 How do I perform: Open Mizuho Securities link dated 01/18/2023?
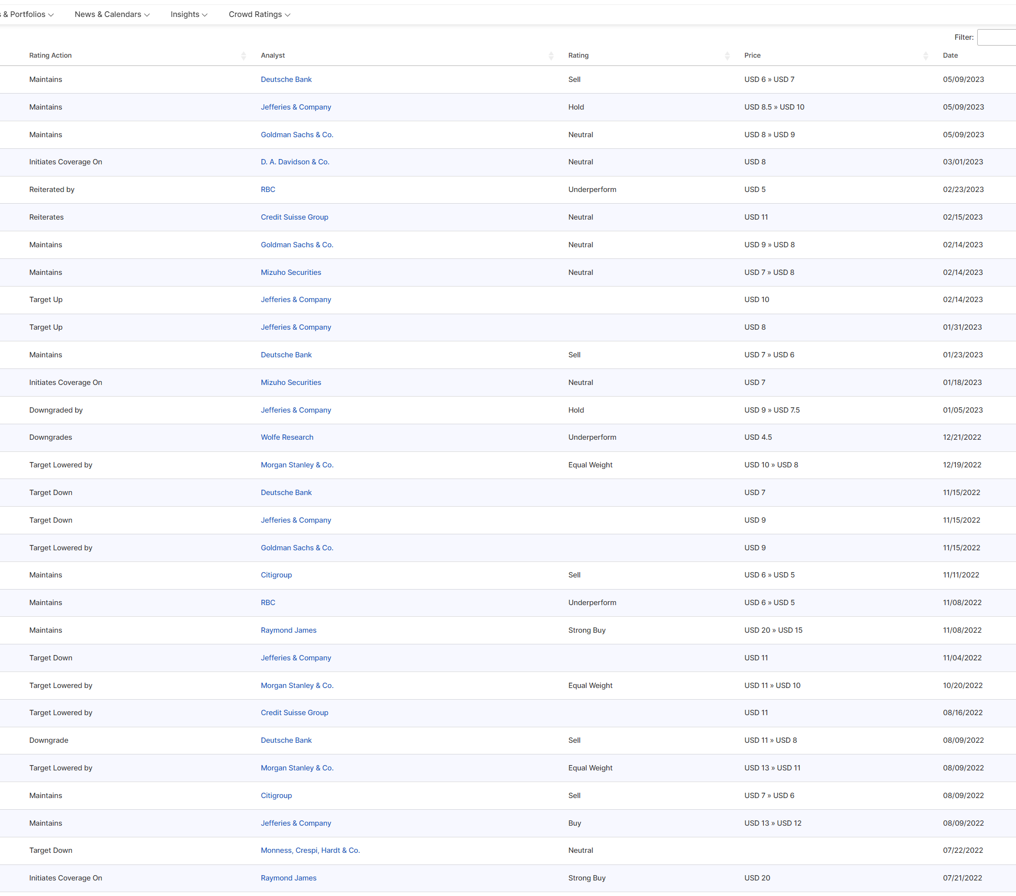click(x=291, y=383)
